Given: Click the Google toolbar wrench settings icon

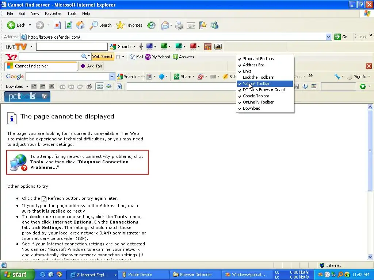Looking at the screenshot, I should pyautogui.click(x=337, y=77).
